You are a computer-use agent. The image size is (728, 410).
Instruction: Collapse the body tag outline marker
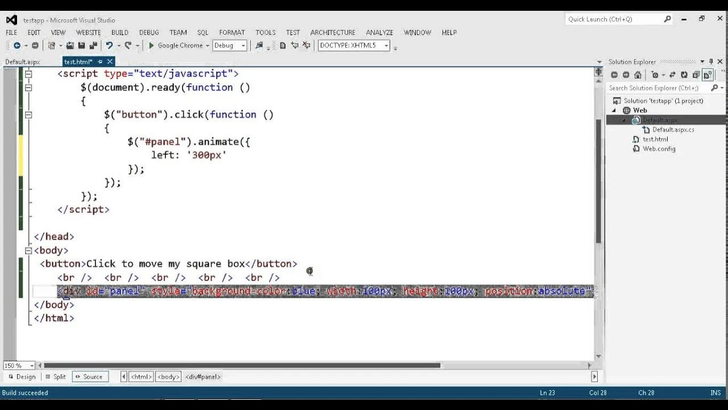coord(28,250)
